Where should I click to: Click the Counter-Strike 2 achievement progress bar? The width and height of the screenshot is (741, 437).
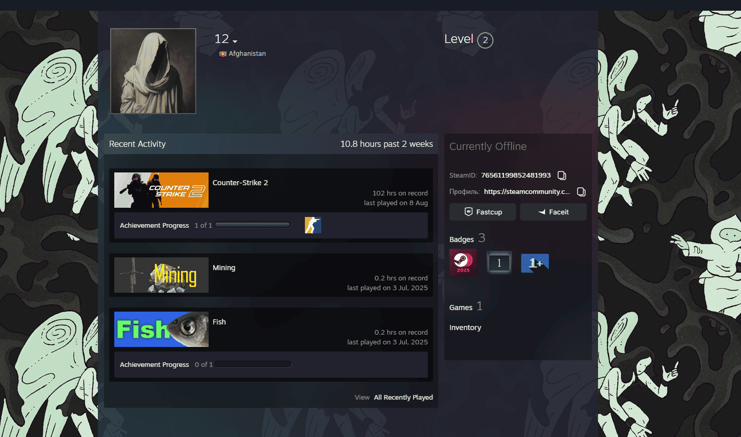click(x=253, y=225)
